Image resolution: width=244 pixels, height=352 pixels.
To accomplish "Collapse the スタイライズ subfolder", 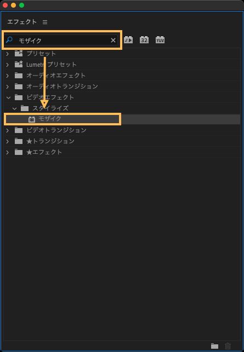I will 14,108.
